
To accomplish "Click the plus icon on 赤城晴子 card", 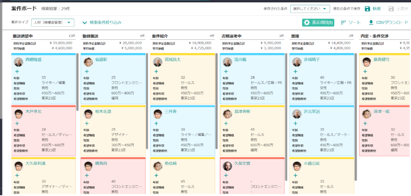I will [x=295, y=71].
